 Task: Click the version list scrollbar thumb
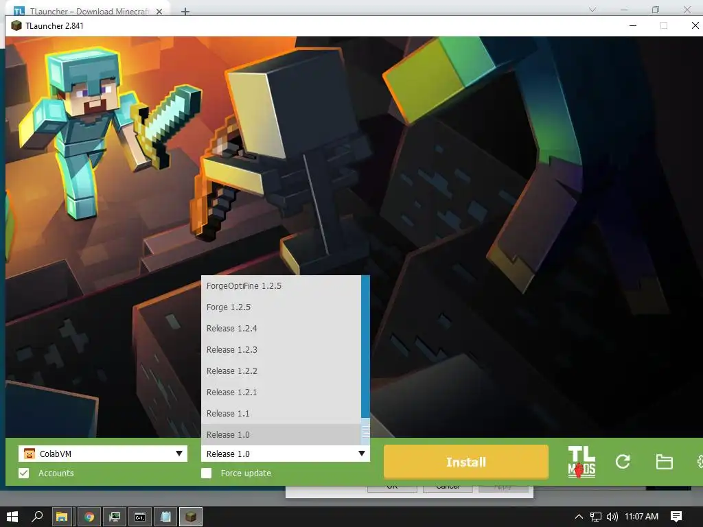[365, 432]
